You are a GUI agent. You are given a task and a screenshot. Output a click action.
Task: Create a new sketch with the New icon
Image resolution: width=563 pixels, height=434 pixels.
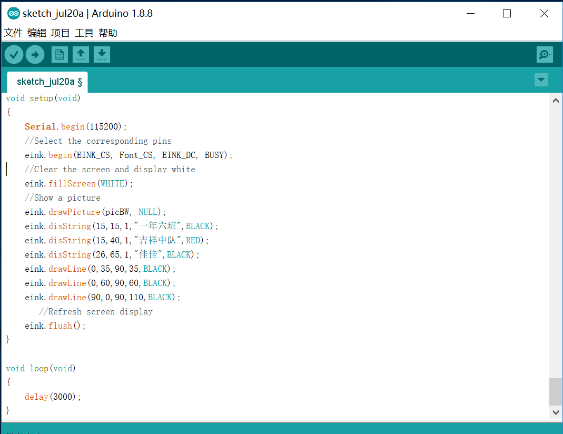tap(60, 55)
